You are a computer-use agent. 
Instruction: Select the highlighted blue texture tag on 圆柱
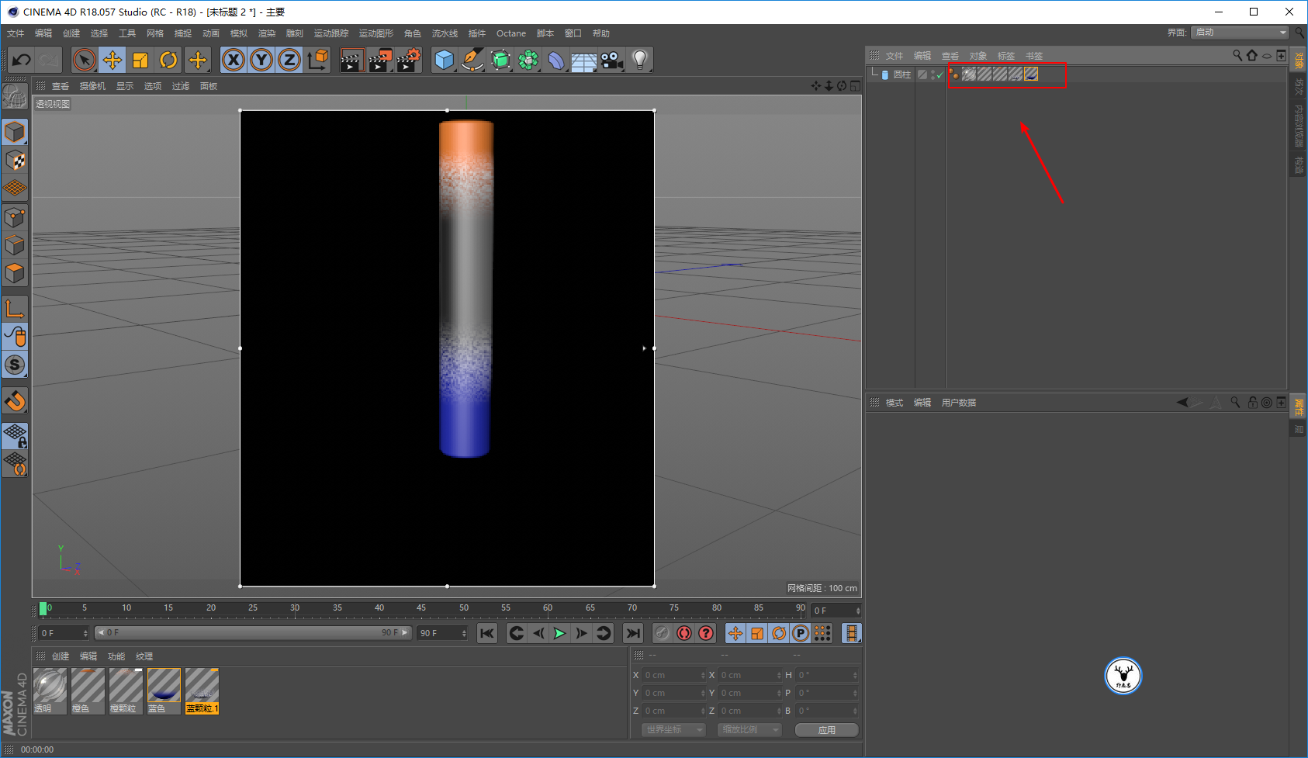pos(1031,74)
